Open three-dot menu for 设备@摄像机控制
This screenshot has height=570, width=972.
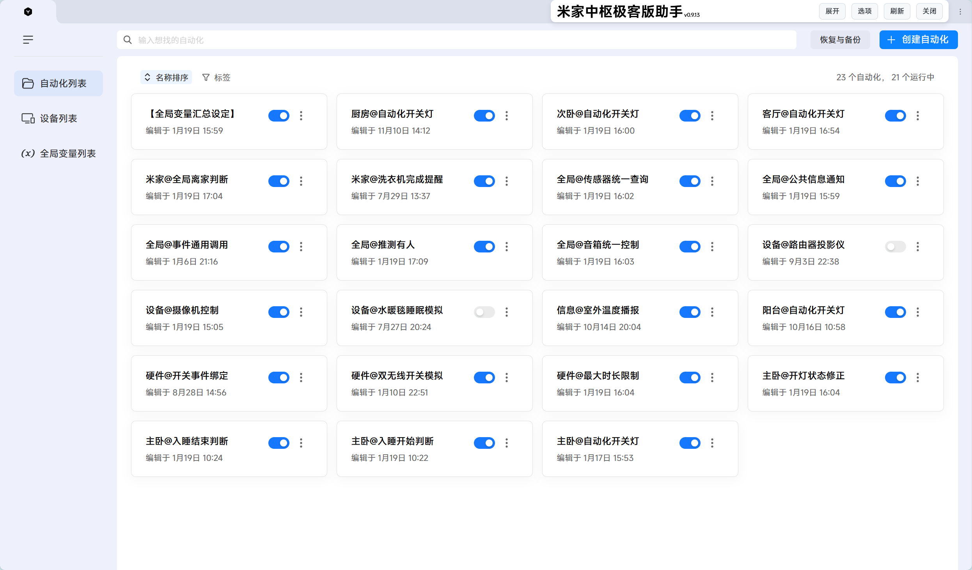pos(301,312)
